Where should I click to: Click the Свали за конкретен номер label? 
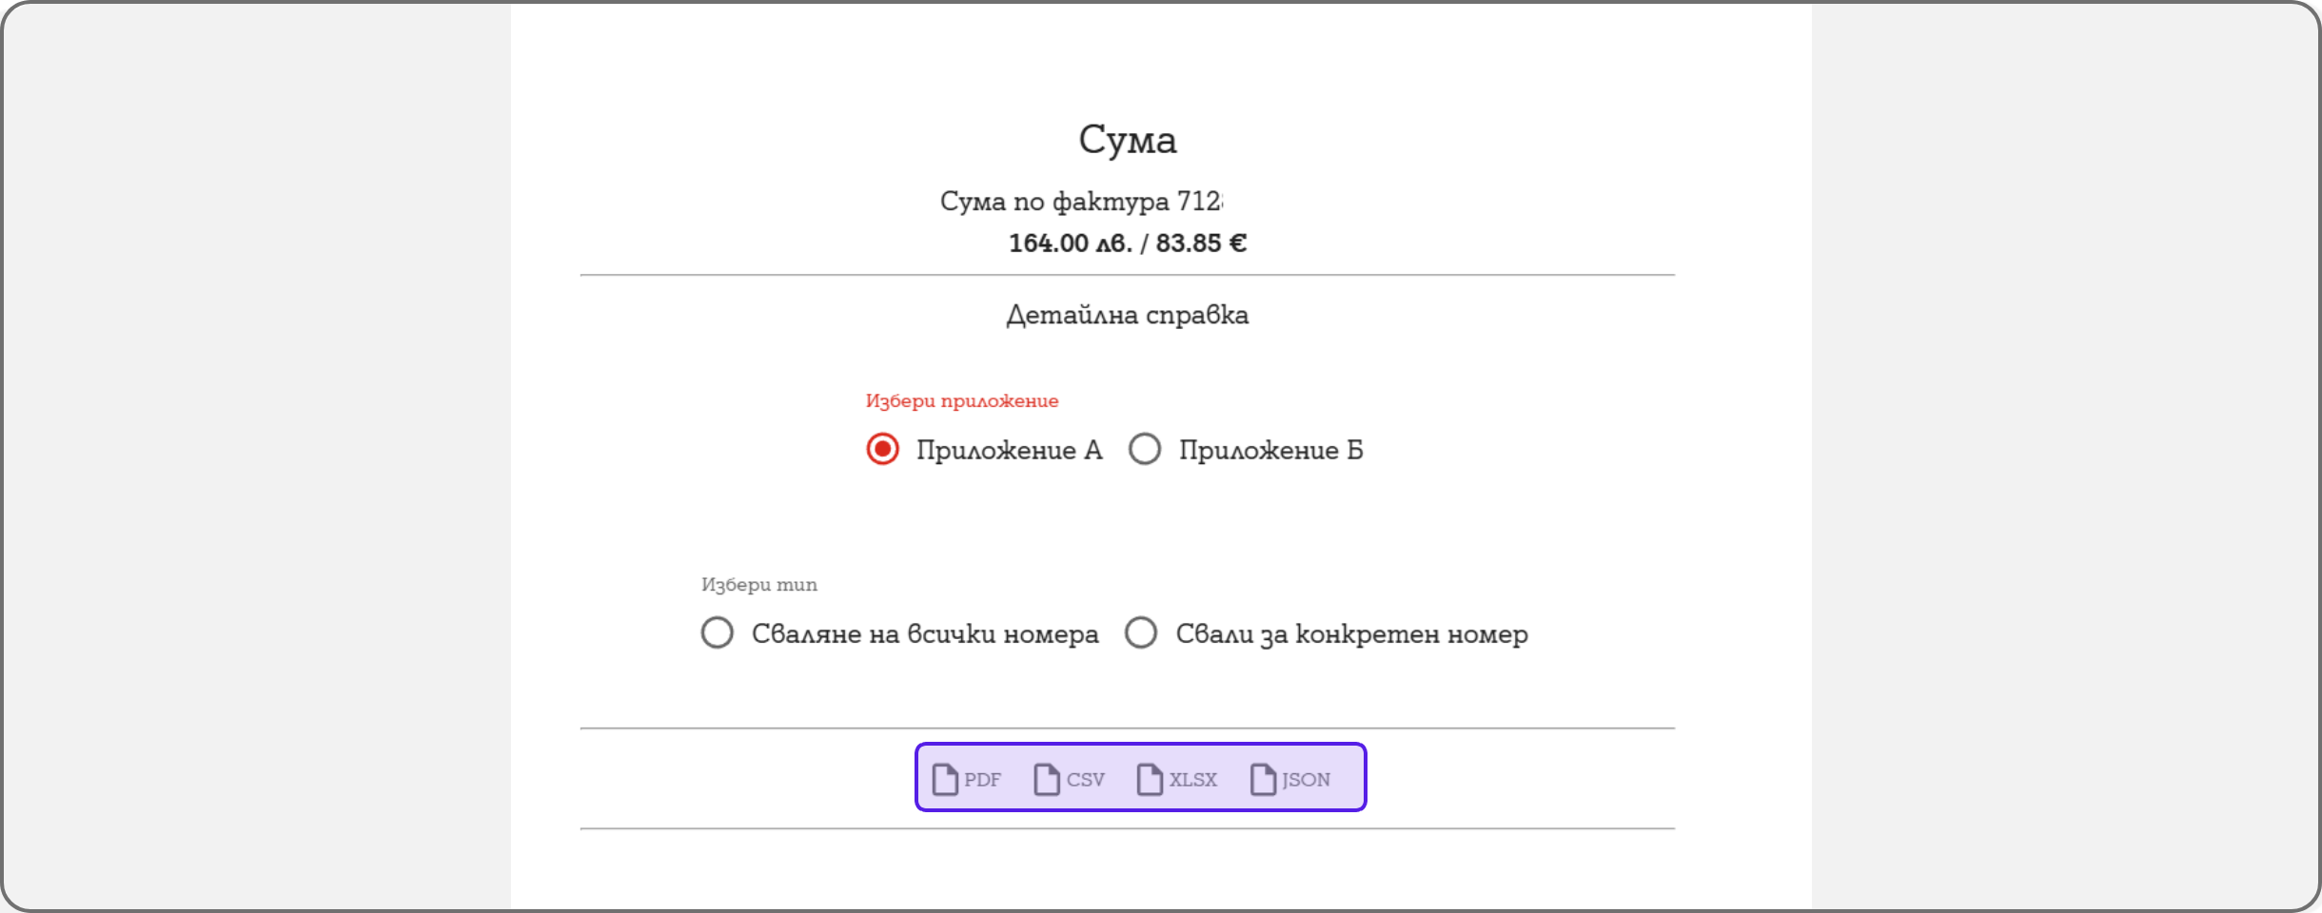point(1351,634)
